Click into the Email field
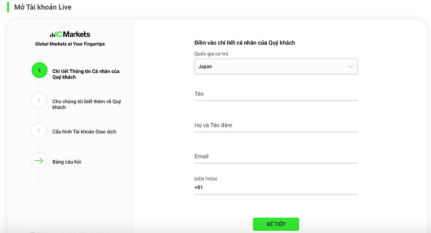Screen dimensions: 431x233 pyautogui.click(x=276, y=157)
